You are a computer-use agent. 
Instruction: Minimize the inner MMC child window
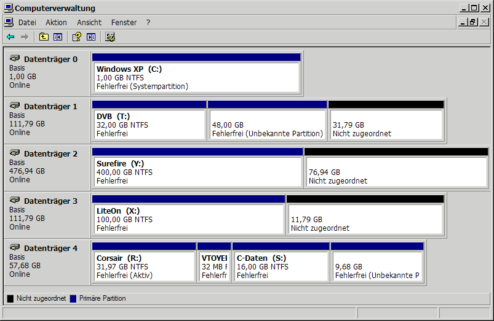pyautogui.click(x=463, y=22)
